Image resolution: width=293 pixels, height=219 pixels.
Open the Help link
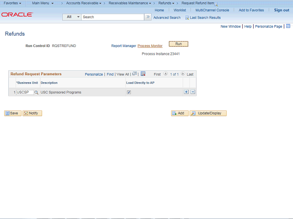[x=248, y=26]
